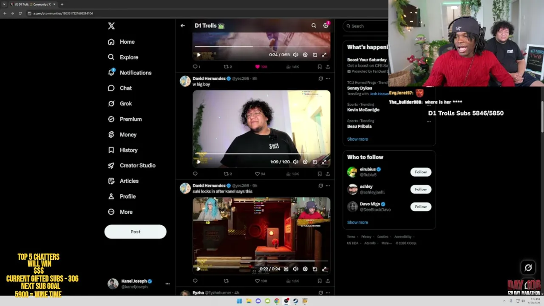Viewport: 544px width, 306px height.
Task: Repost the 'w big boy' post
Action: click(x=226, y=174)
